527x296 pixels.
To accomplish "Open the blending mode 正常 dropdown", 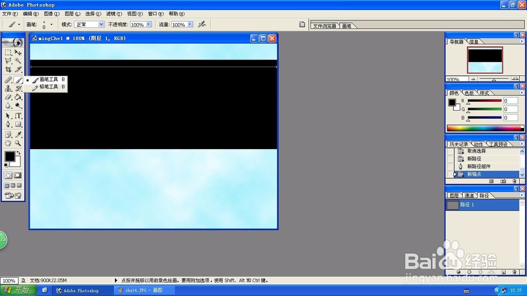I will pos(101,24).
